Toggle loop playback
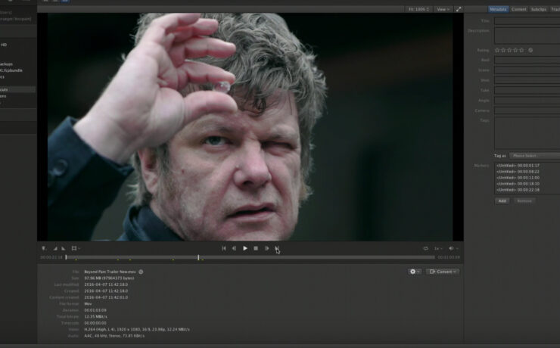The image size is (560, 348). pos(425,248)
